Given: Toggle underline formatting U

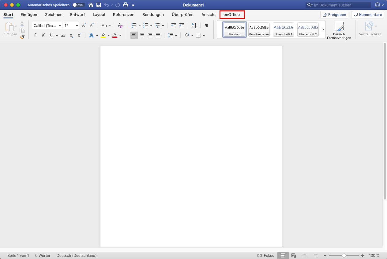Looking at the screenshot, I should [51, 35].
